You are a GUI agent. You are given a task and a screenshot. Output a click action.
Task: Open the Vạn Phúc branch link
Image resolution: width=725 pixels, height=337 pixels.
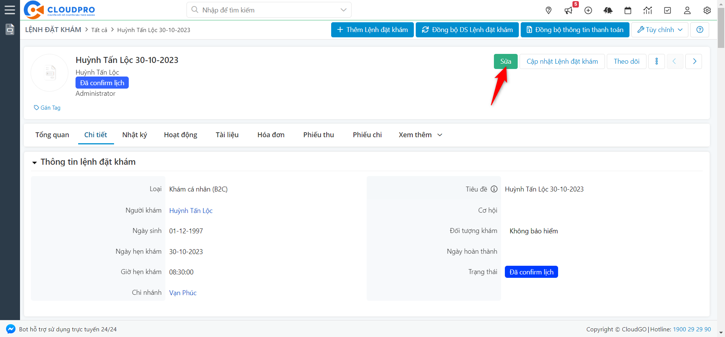click(183, 293)
